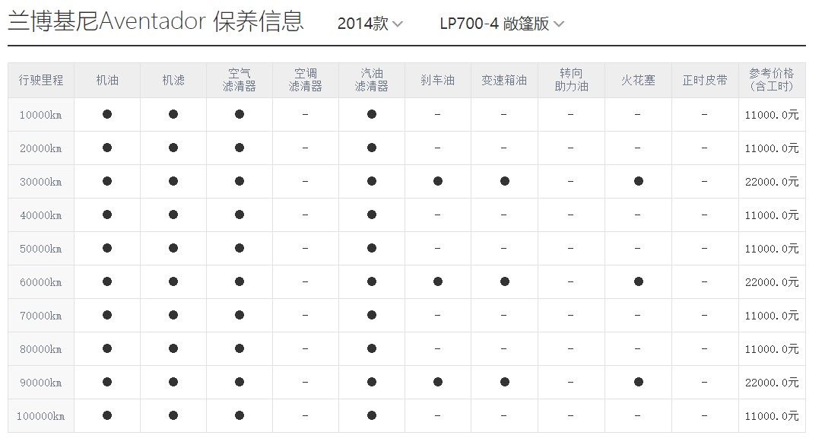This screenshot has width=825, height=445.
Task: Click the 火花塞 dot in 30000km row
Action: coord(638,181)
